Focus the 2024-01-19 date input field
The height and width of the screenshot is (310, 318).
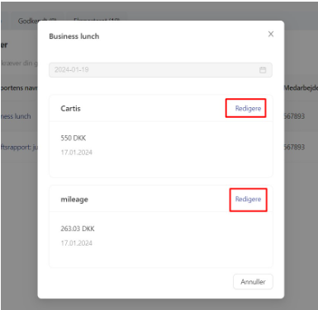click(x=160, y=70)
